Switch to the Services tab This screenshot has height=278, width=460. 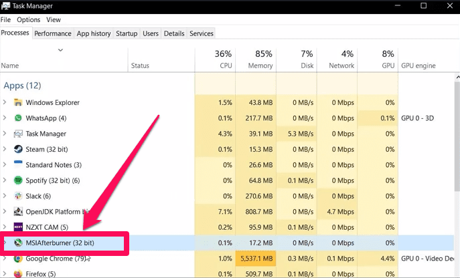[x=202, y=33]
